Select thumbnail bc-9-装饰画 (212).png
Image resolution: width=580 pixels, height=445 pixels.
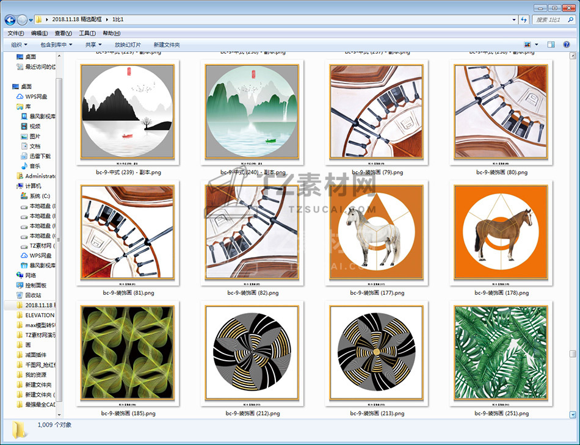click(x=252, y=353)
